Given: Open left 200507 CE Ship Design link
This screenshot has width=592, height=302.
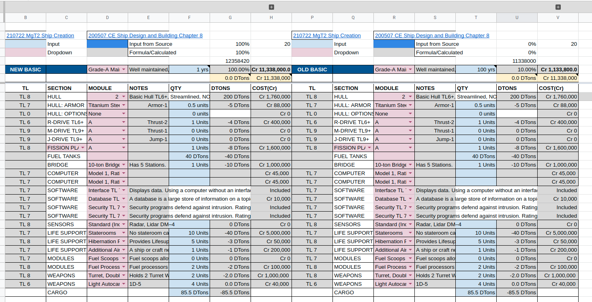Looking at the screenshot, I should 146,36.
